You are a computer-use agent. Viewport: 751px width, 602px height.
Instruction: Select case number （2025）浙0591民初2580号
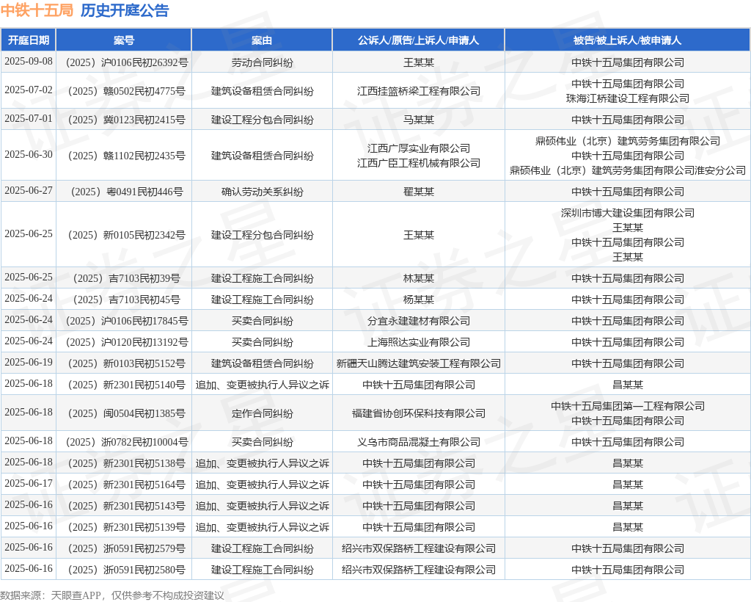pos(126,570)
